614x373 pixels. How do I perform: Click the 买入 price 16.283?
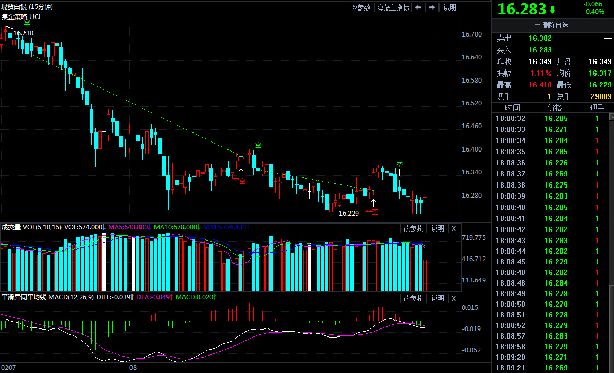[540, 50]
